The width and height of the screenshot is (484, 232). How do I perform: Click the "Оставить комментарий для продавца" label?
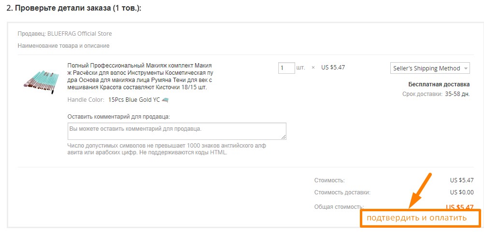(x=119, y=116)
